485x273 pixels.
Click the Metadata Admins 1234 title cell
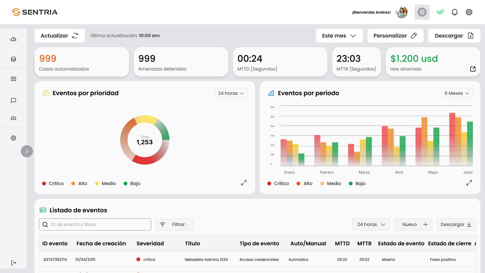coord(207,260)
